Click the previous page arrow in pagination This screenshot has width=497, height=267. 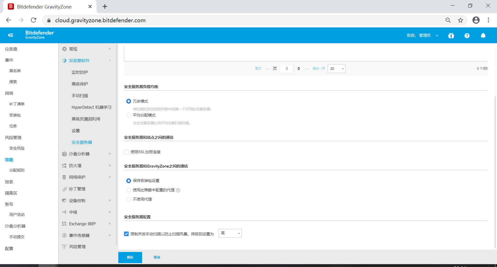click(268, 69)
